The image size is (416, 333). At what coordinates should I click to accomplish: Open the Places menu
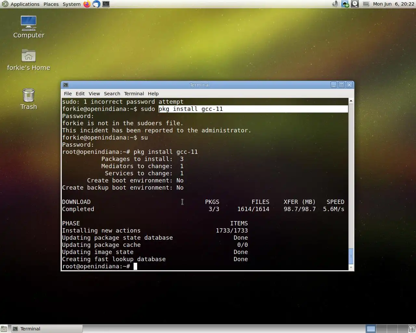click(x=51, y=4)
